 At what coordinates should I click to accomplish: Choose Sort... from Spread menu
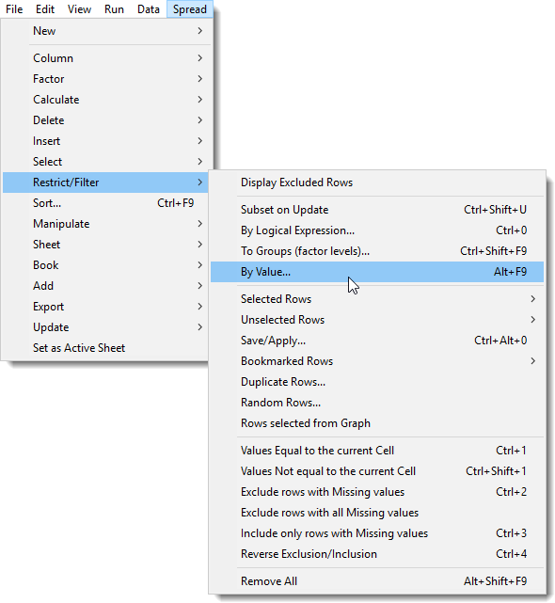[x=106, y=203]
